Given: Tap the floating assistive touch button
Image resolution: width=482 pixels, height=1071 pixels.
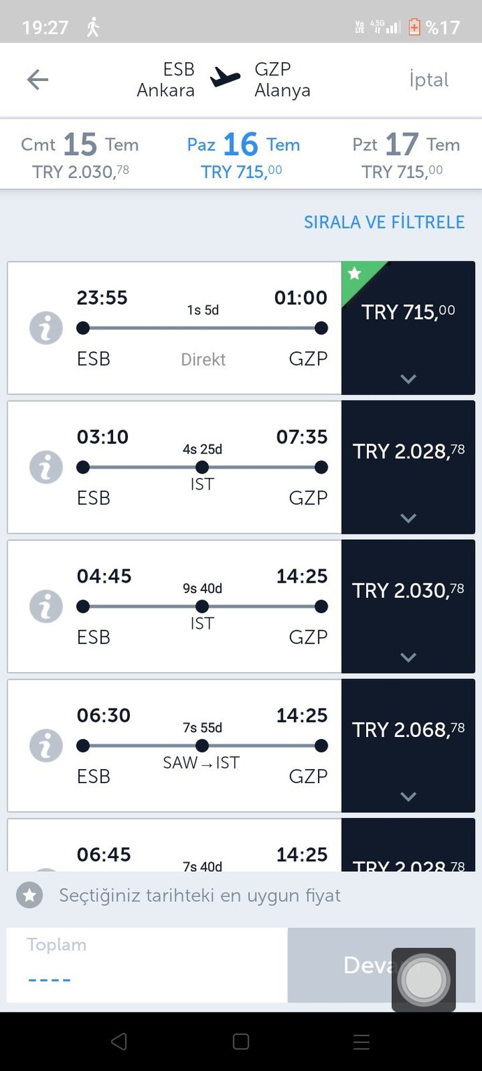Looking at the screenshot, I should click(x=423, y=979).
